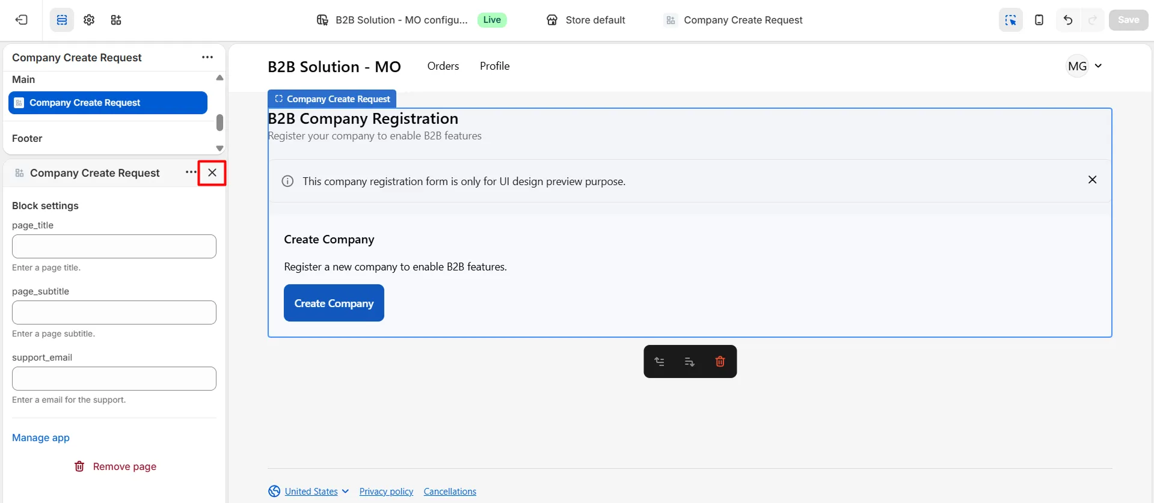
Task: Open the Orders navigation tab
Action: (x=443, y=66)
